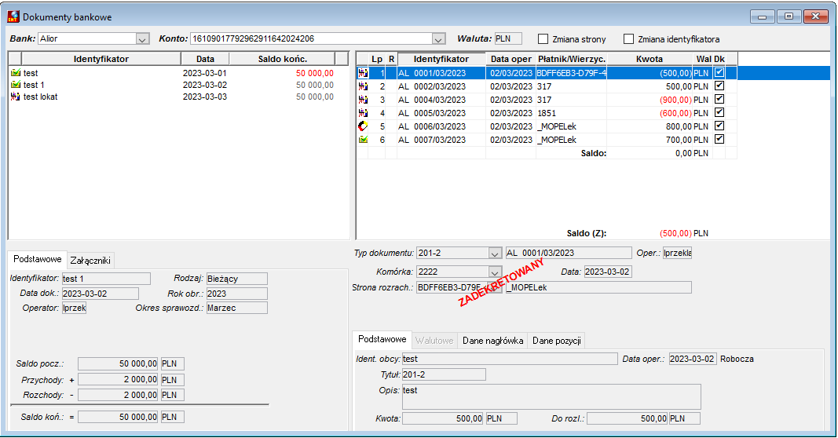Toggle Dk checkbox for row 0006/03/2023

point(719,126)
